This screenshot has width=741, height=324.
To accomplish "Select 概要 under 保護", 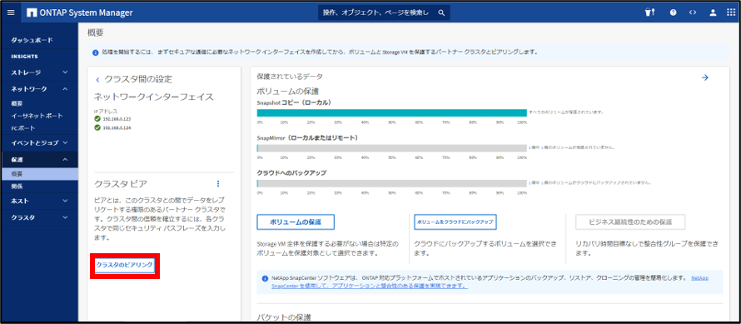I will click(x=39, y=173).
